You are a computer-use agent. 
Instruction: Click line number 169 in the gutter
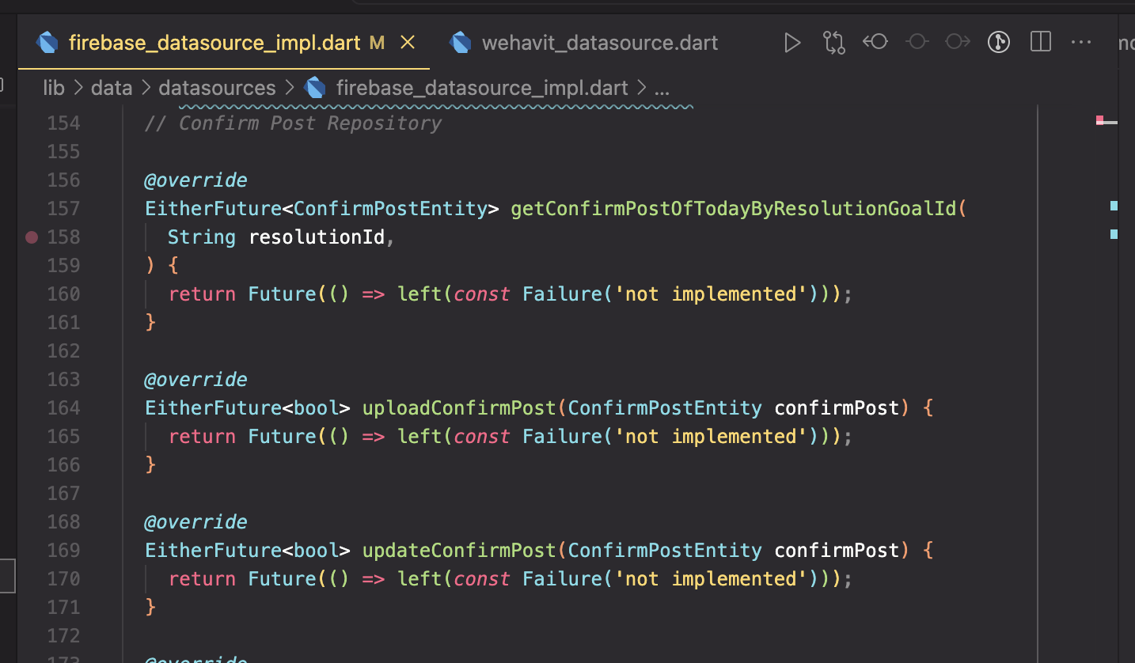point(63,550)
